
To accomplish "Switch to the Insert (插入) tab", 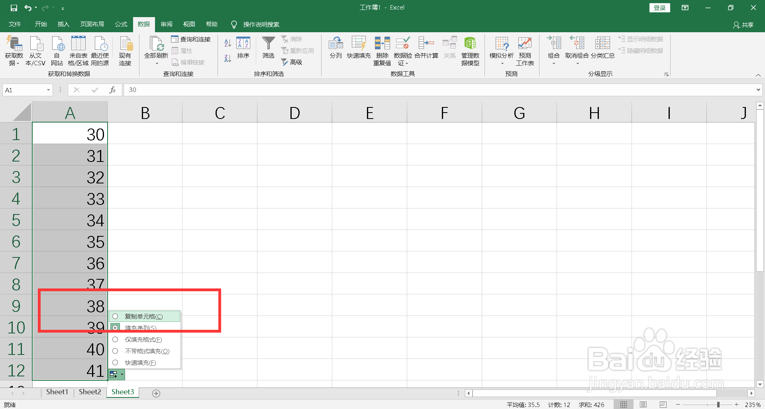I will [x=63, y=24].
